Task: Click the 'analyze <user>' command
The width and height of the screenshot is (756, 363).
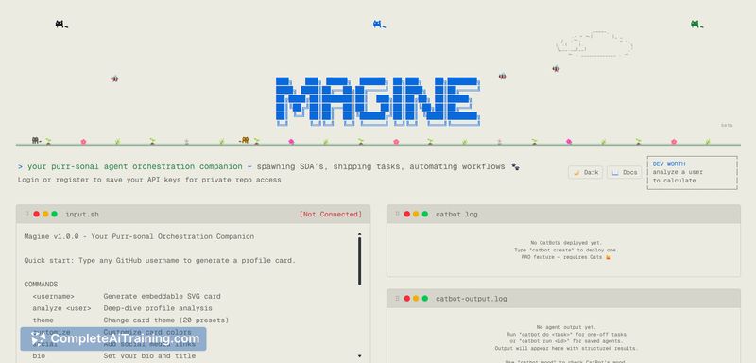Action: point(61,308)
